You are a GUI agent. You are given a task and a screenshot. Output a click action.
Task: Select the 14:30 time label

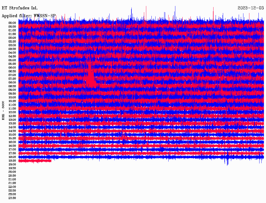[x=12, y=131]
